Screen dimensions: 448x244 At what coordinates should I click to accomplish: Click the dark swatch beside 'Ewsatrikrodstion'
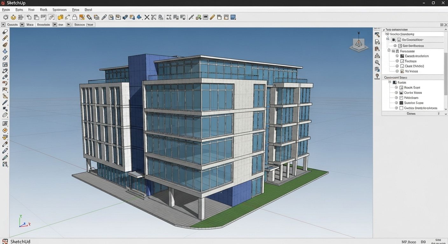402,56
